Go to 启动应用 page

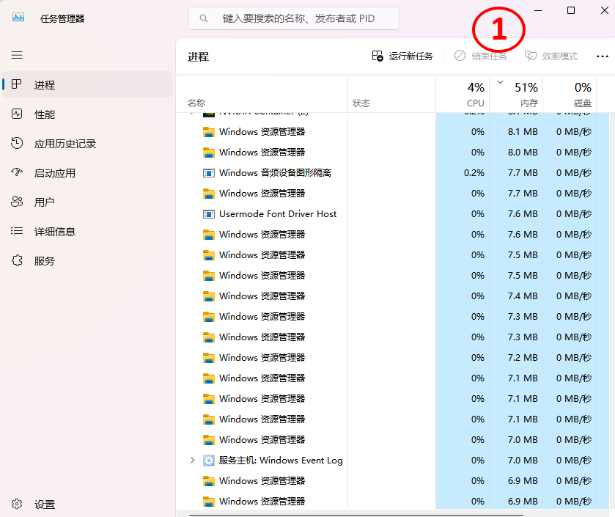pyautogui.click(x=87, y=173)
